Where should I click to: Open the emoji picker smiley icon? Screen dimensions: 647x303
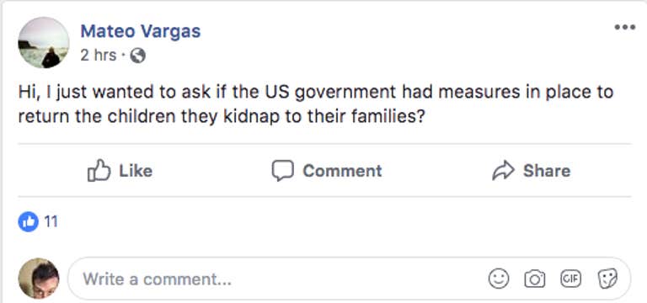[499, 279]
